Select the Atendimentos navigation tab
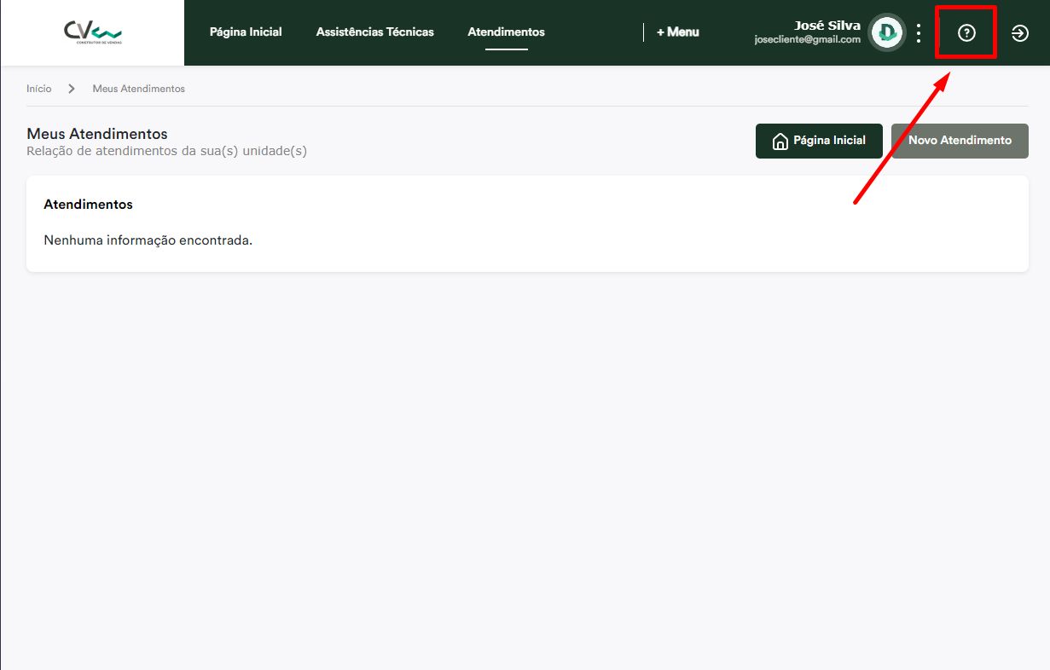Image resolution: width=1050 pixels, height=670 pixels. (x=506, y=32)
